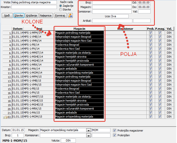Click the user info icon button
177x143 pixels.
(70, 15)
